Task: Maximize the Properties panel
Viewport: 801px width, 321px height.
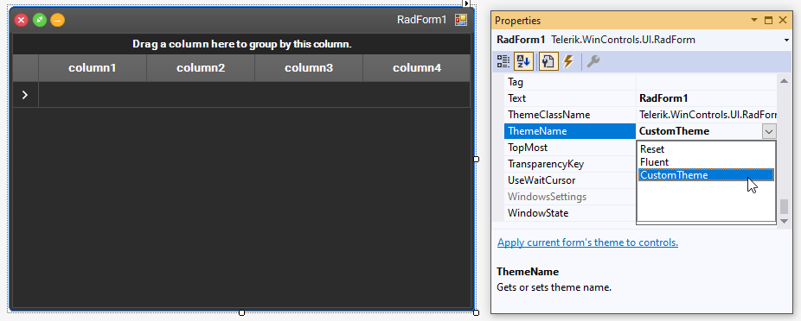Action: [768, 21]
